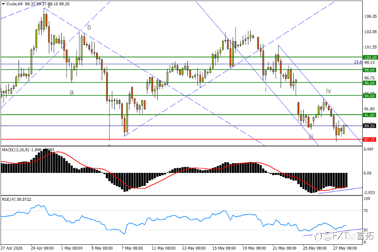Click the 29 Apr 08:00 time label
The width and height of the screenshot is (378, 252).
point(42,248)
